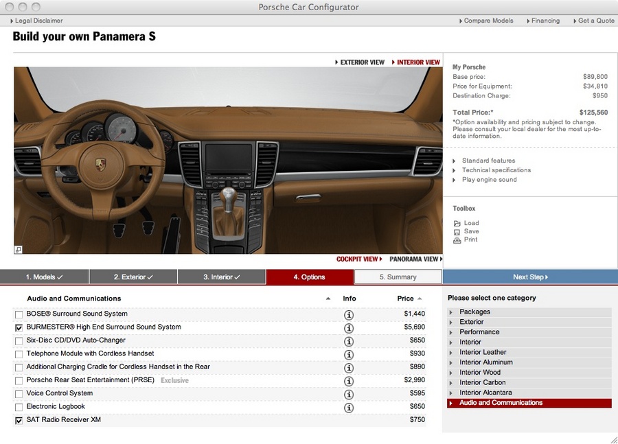The height and width of the screenshot is (444, 618).
Task: Switch to the 3. Interior step tab
Action: (222, 277)
